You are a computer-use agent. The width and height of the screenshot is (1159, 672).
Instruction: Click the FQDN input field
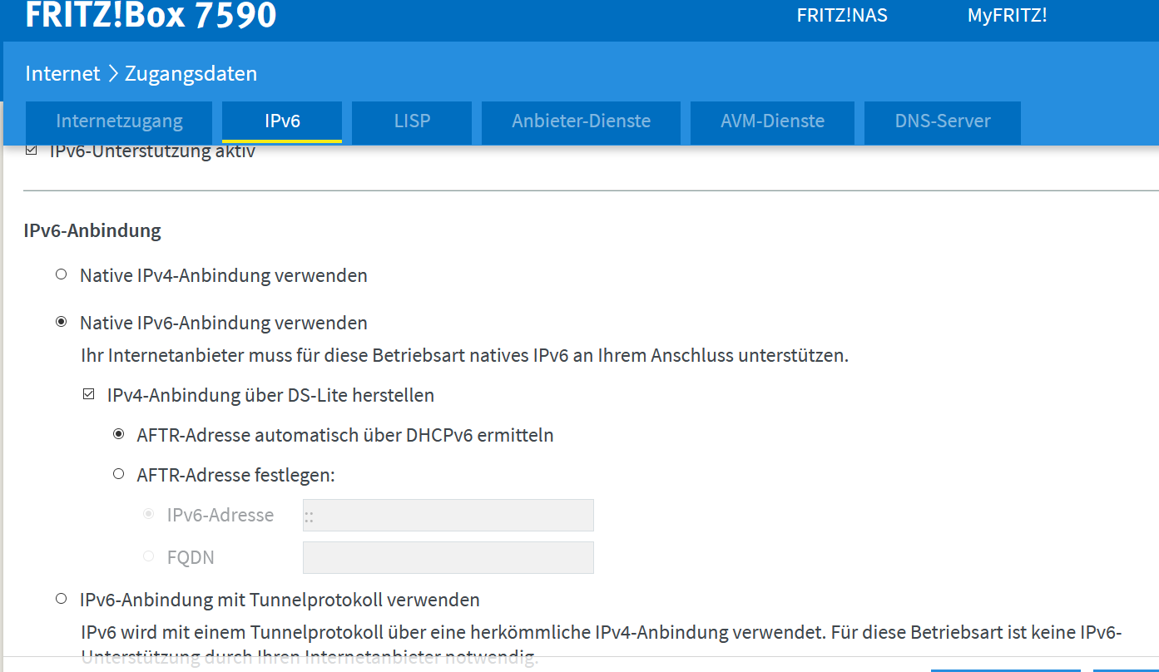pos(448,558)
